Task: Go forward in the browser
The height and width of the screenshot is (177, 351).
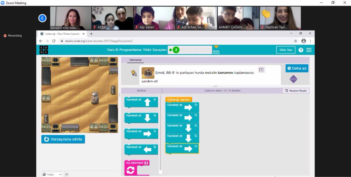Action: (47, 41)
